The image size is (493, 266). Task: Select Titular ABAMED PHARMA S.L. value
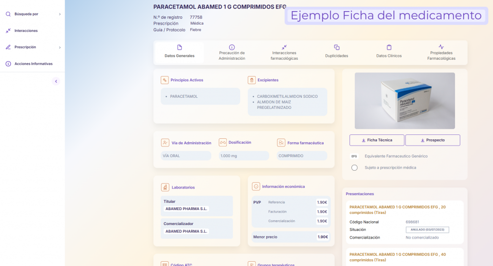[186, 209]
